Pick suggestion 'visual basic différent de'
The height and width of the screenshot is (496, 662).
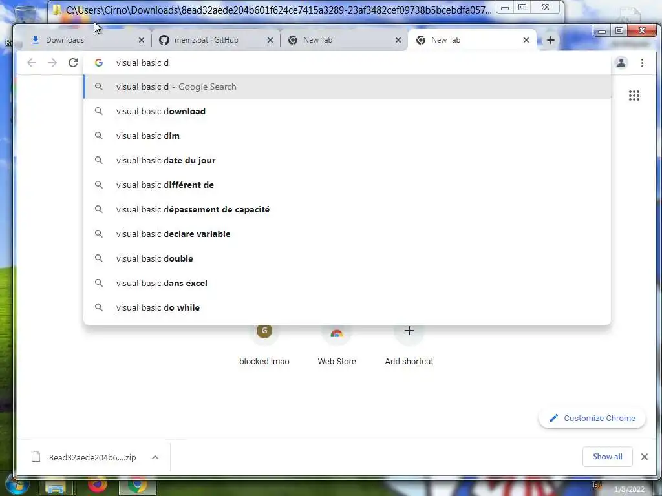(347, 185)
